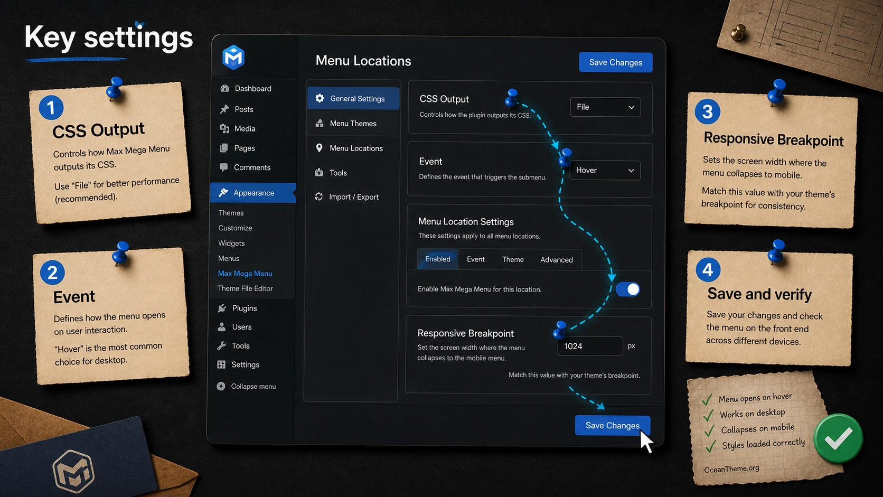Open the CSS Output File dropdown
883x497 pixels.
tap(605, 107)
